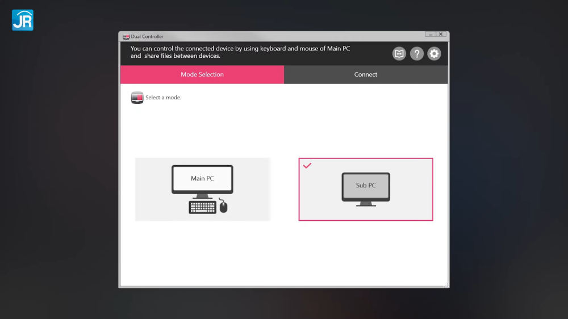Screen dimensions: 568x319
Task: Click the pink checkmark on Sub PC card
Action: (307, 166)
